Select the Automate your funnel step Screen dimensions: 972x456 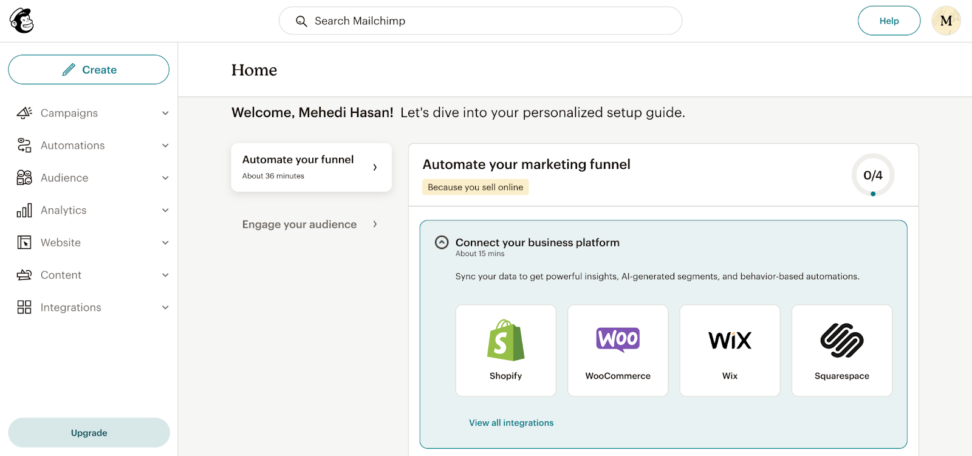point(311,168)
